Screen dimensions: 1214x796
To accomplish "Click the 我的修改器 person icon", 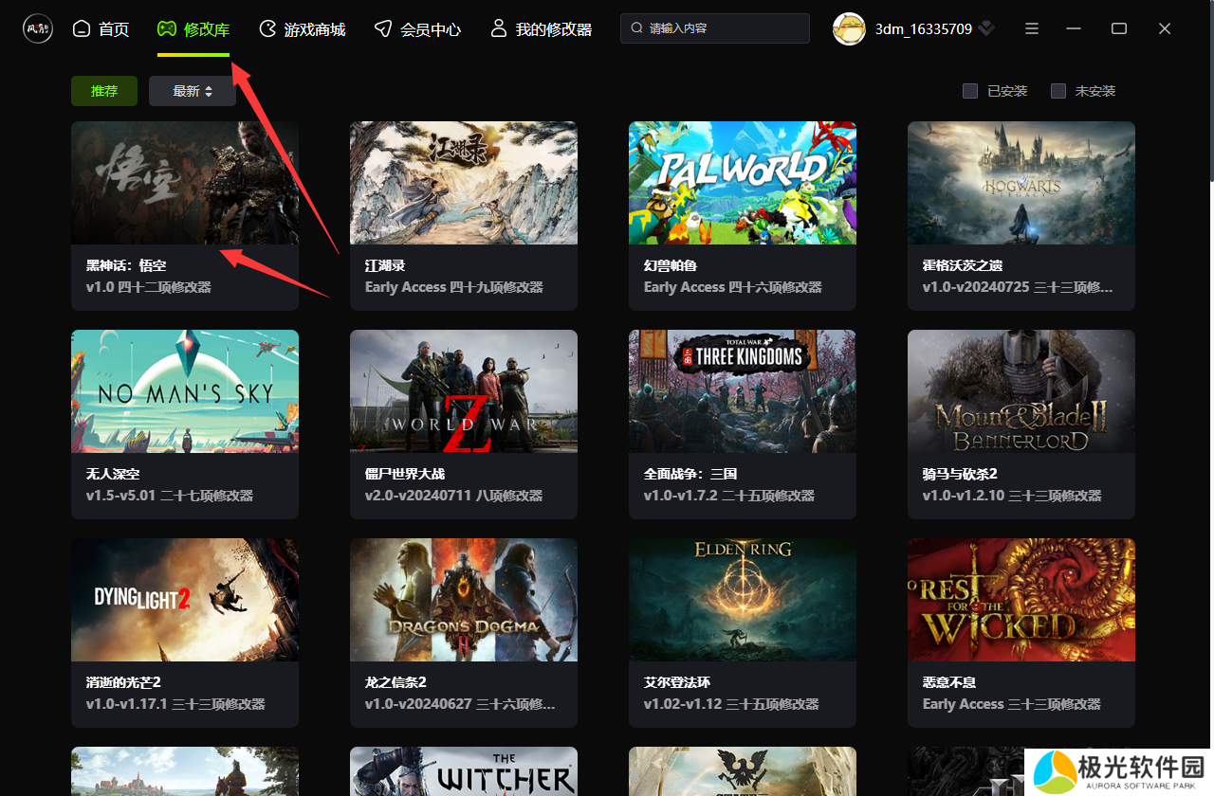I will pos(498,28).
